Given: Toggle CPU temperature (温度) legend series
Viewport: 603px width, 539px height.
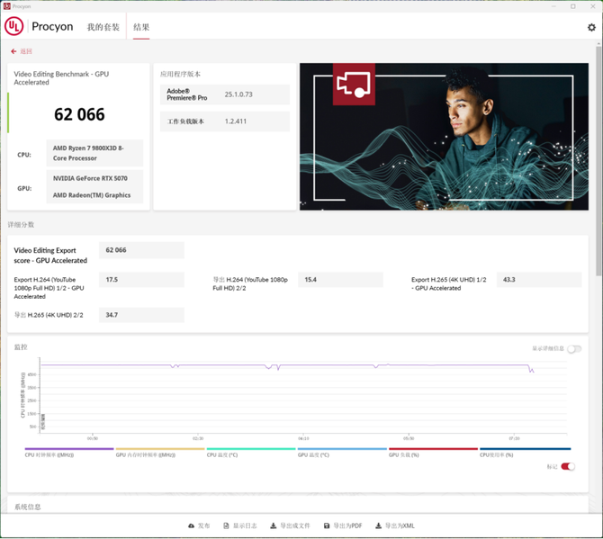Looking at the screenshot, I should click(x=251, y=449).
